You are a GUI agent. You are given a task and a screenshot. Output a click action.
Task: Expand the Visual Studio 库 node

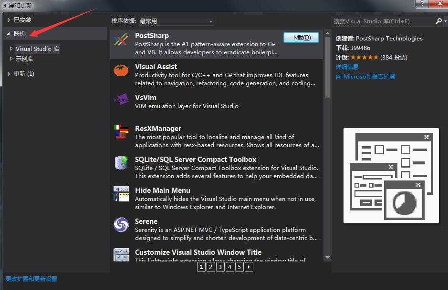coord(11,49)
